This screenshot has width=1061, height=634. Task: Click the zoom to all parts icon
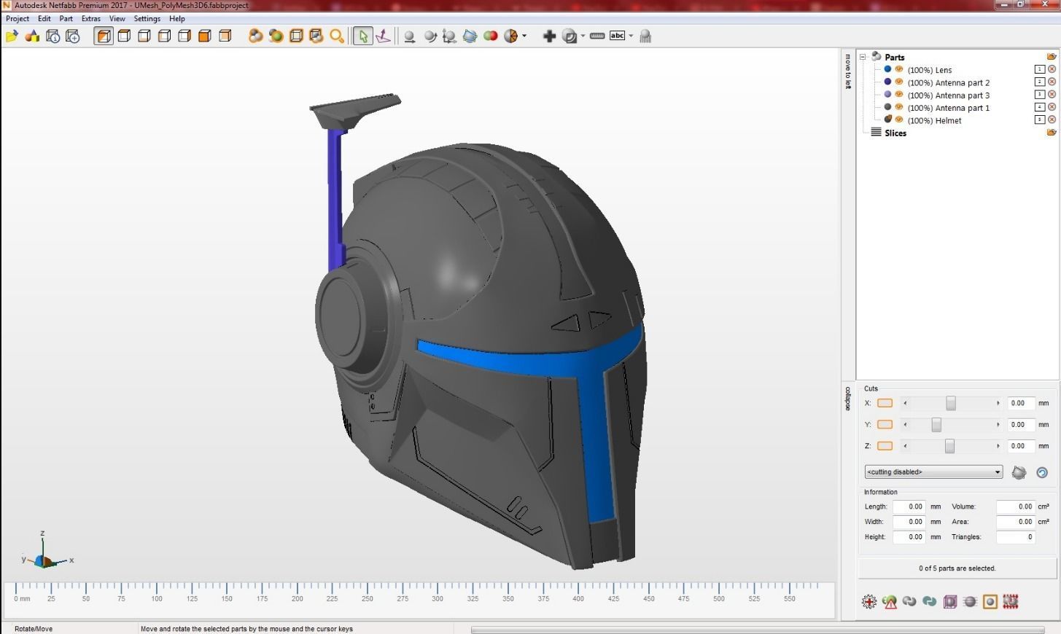click(255, 36)
